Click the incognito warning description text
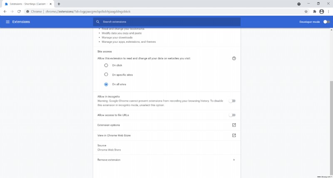 160,103
